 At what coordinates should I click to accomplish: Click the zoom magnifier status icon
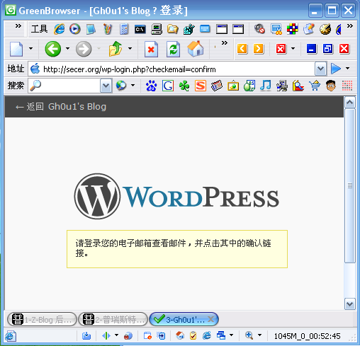[249, 335]
